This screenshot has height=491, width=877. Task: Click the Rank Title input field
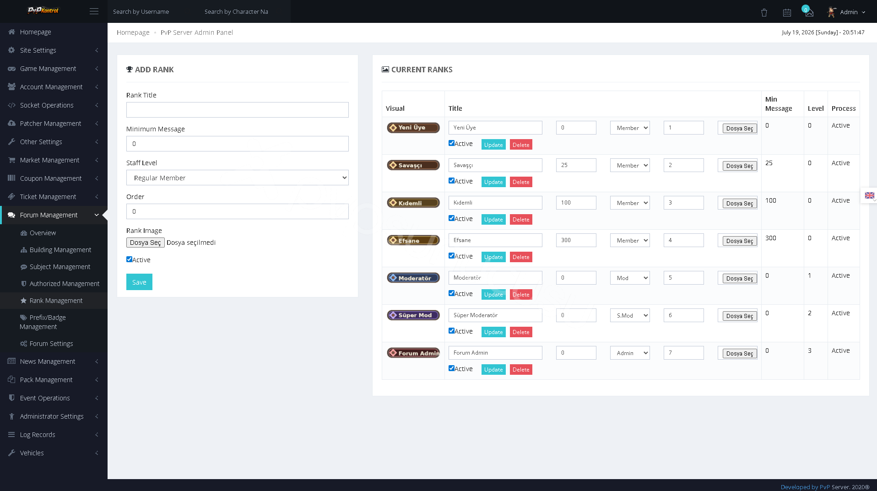237,110
